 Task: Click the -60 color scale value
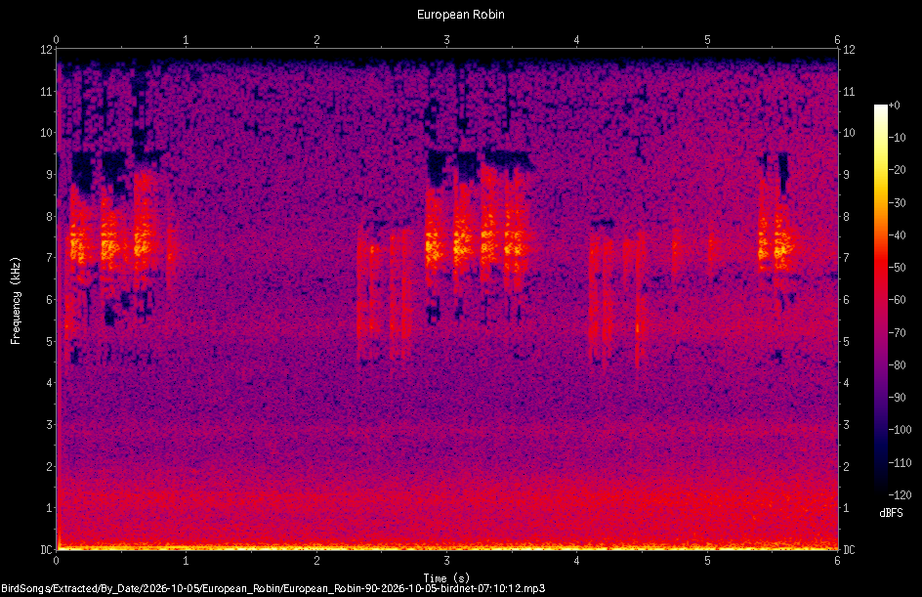[x=898, y=300]
